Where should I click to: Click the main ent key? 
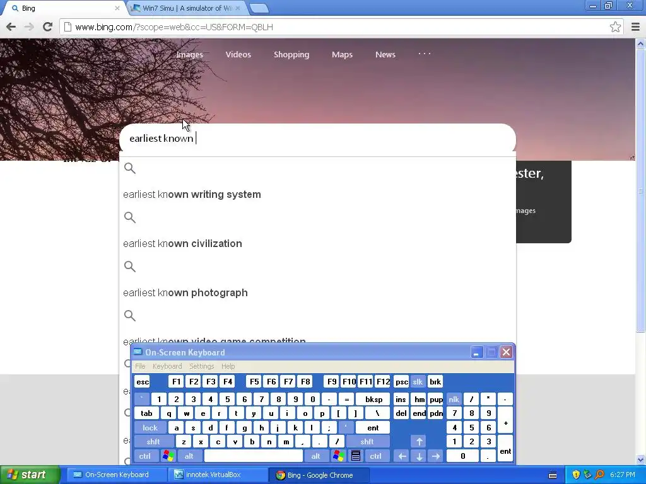click(373, 428)
